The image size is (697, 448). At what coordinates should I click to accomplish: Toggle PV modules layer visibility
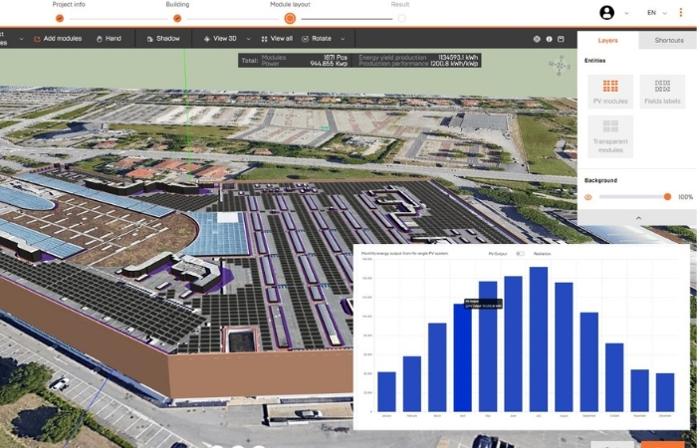pos(611,92)
